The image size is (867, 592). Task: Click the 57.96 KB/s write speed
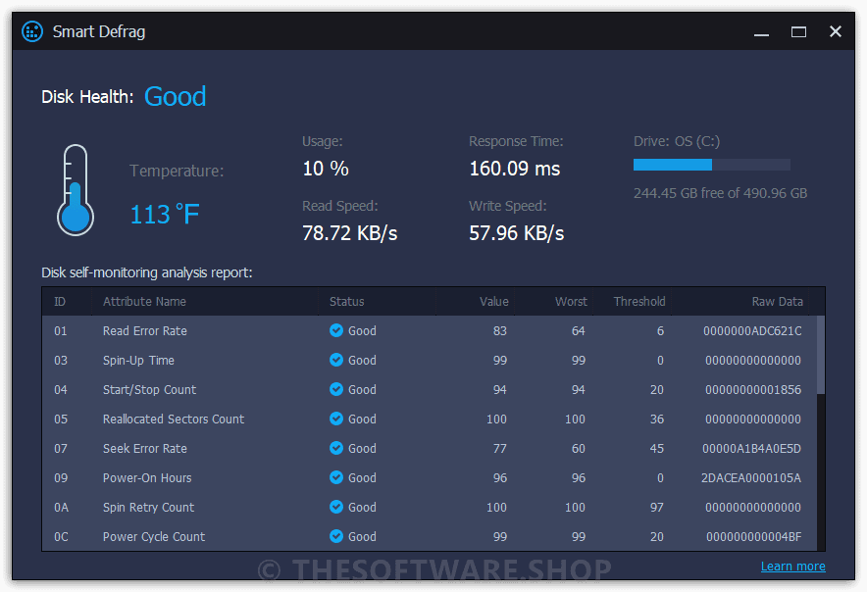(x=517, y=233)
